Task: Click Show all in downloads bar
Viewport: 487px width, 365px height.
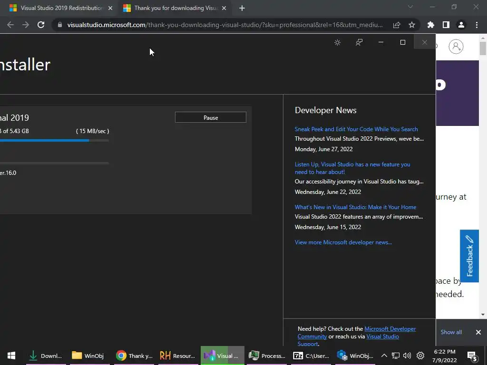Action: (451, 332)
